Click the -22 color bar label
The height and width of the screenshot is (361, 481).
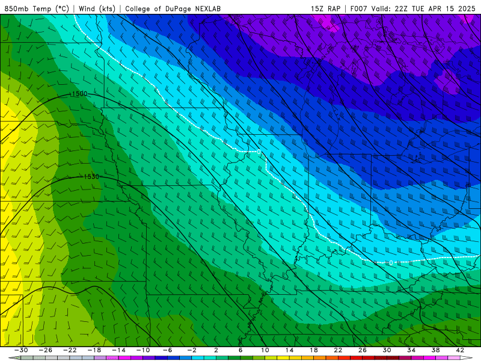pos(70,350)
